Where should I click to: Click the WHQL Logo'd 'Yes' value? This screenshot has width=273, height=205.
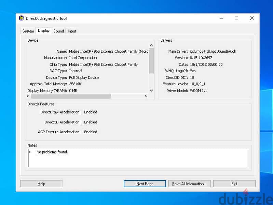[193, 71]
